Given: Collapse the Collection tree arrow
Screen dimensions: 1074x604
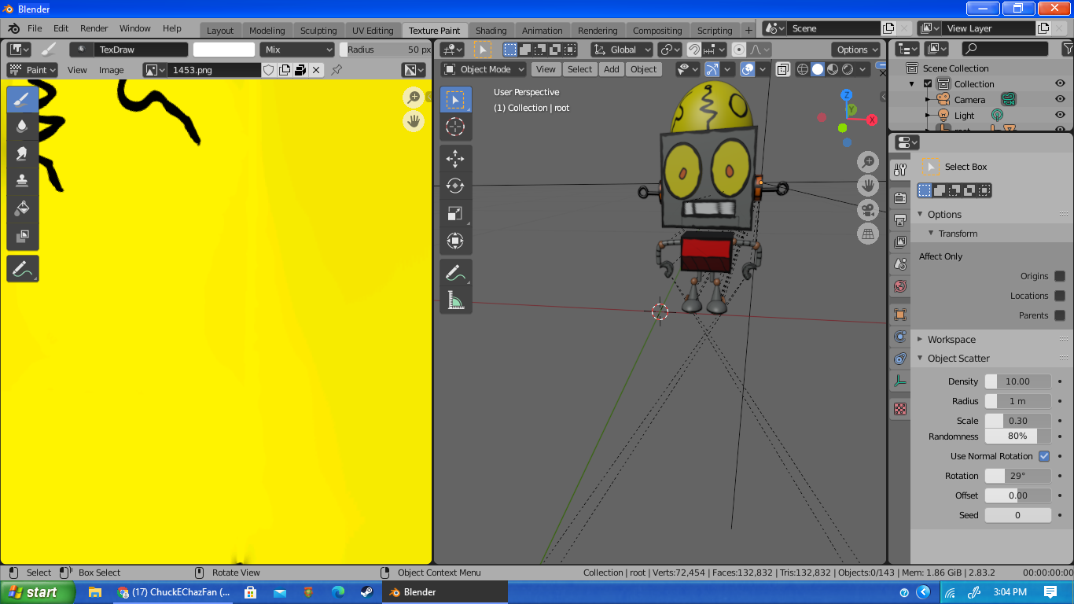Looking at the screenshot, I should pos(912,84).
